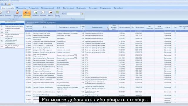Open Рабочие места (должности) icon
This screenshot has width=188, height=106.
point(17,14)
